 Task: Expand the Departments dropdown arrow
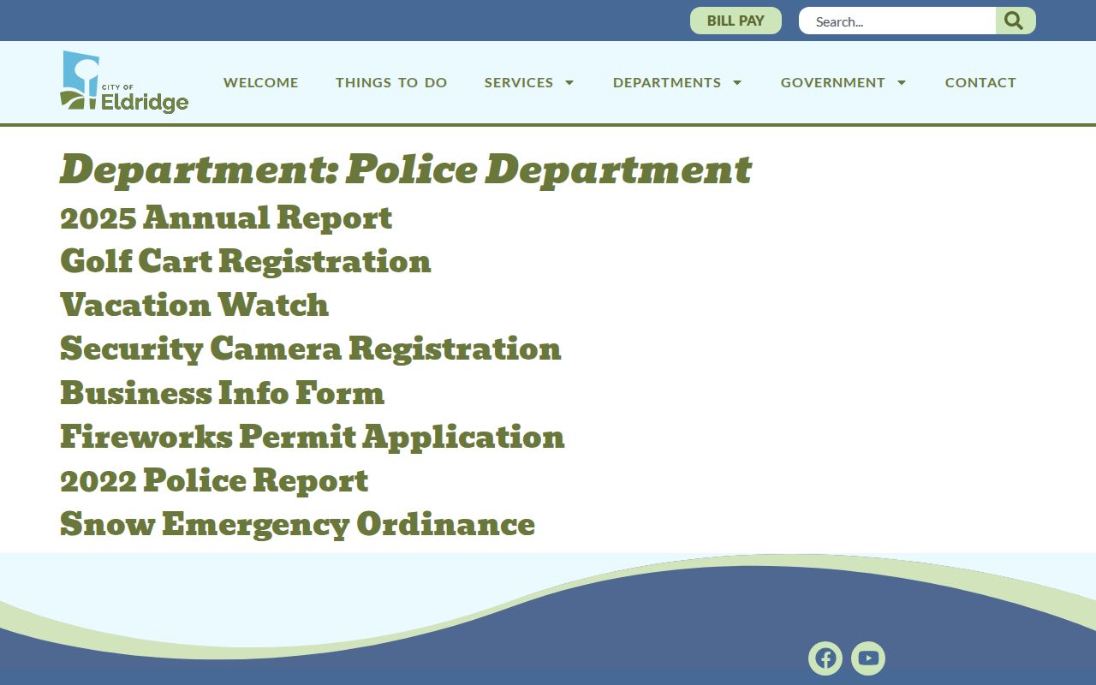click(x=737, y=82)
